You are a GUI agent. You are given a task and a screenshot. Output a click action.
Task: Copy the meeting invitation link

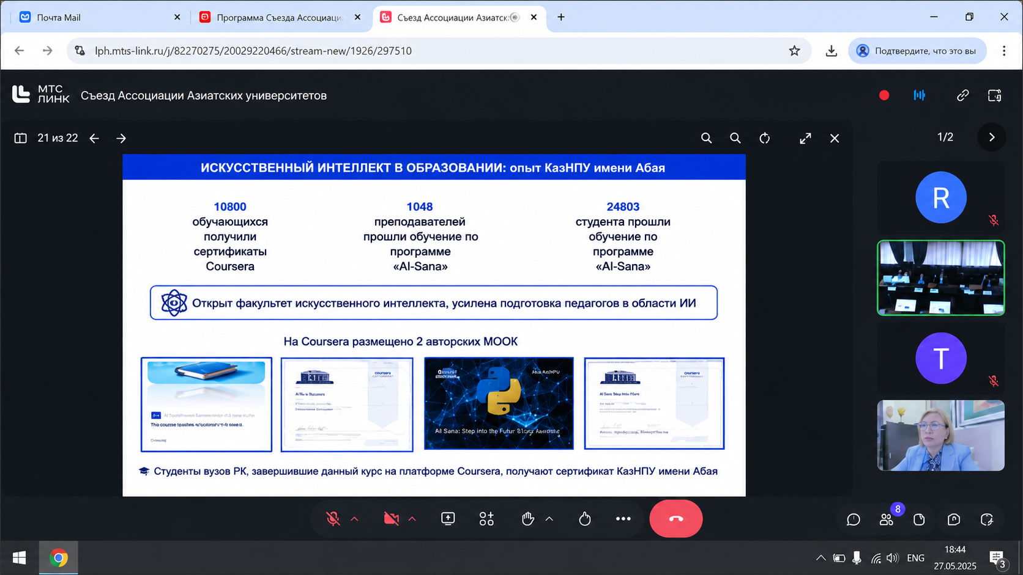click(x=963, y=95)
